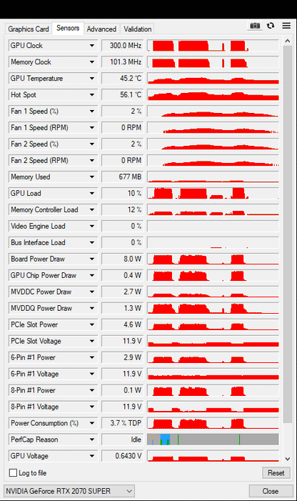Click the Close button
Screen dimensions: 297x501
point(271,491)
